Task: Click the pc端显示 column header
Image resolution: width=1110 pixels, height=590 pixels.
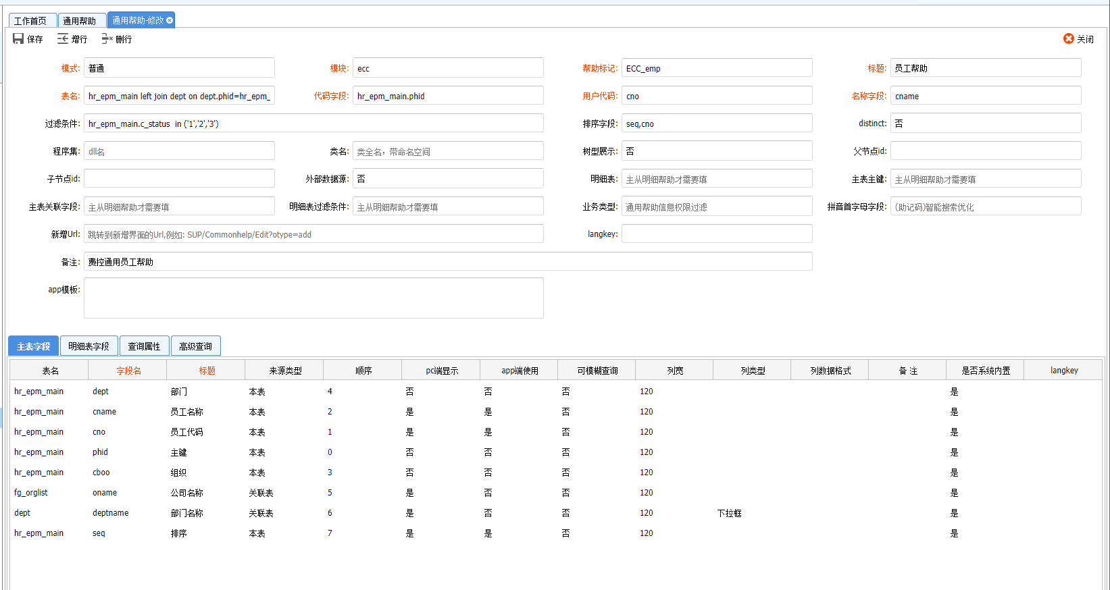Action: [x=441, y=370]
